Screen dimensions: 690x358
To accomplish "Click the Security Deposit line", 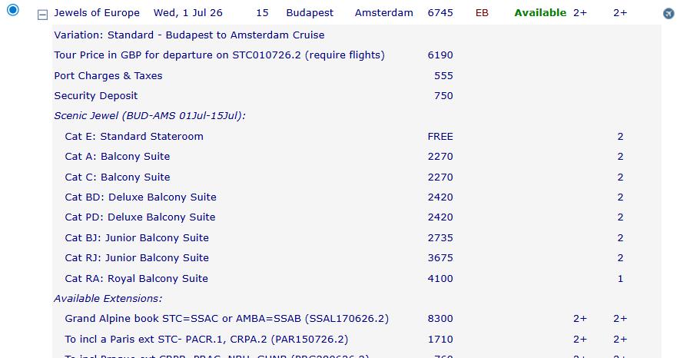I will (x=96, y=96).
